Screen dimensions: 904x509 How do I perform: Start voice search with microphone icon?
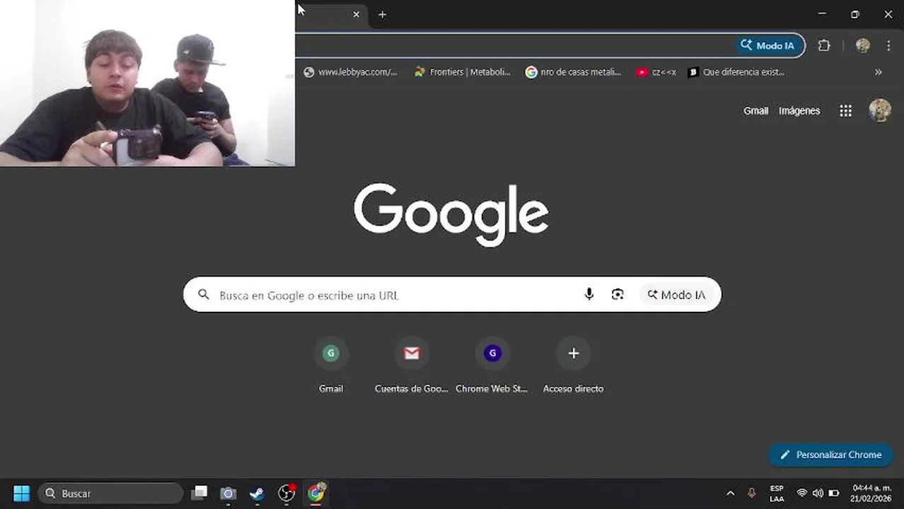(589, 295)
